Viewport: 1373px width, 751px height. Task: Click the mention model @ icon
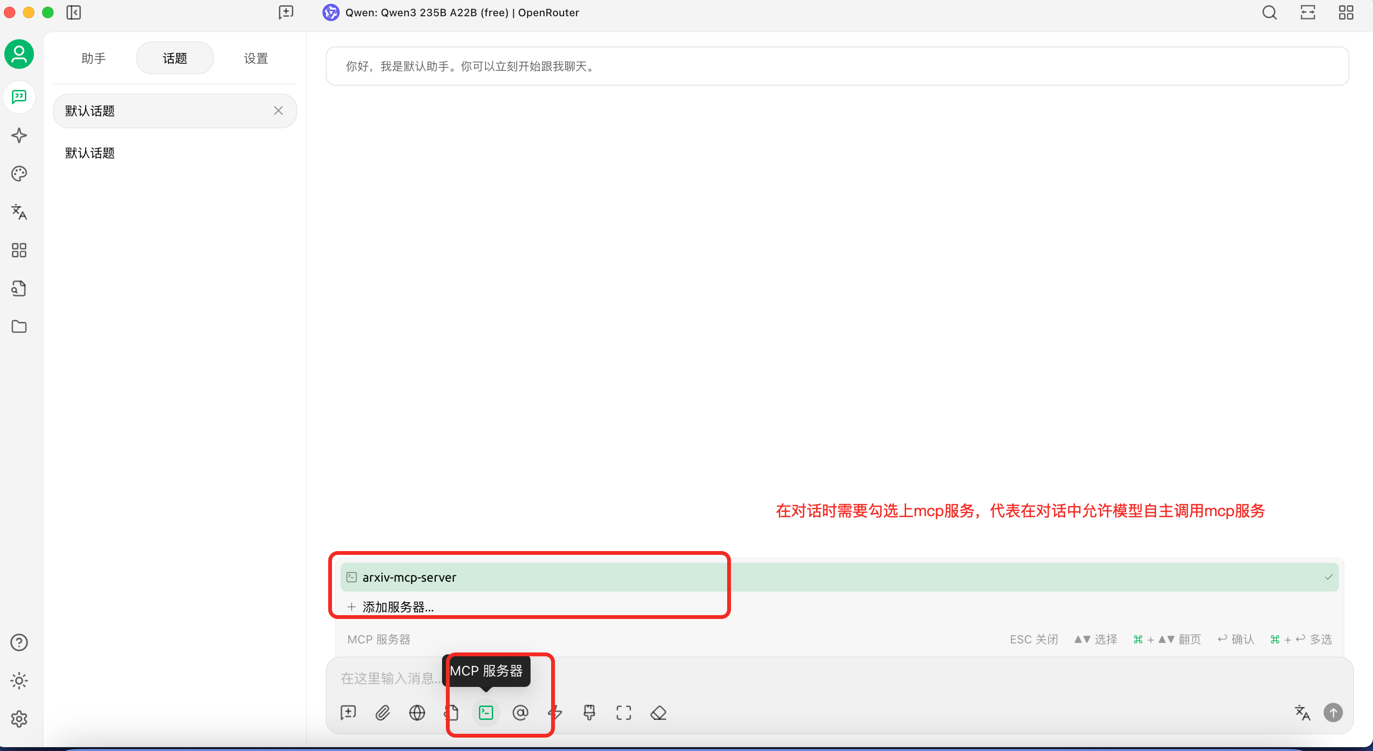point(520,712)
